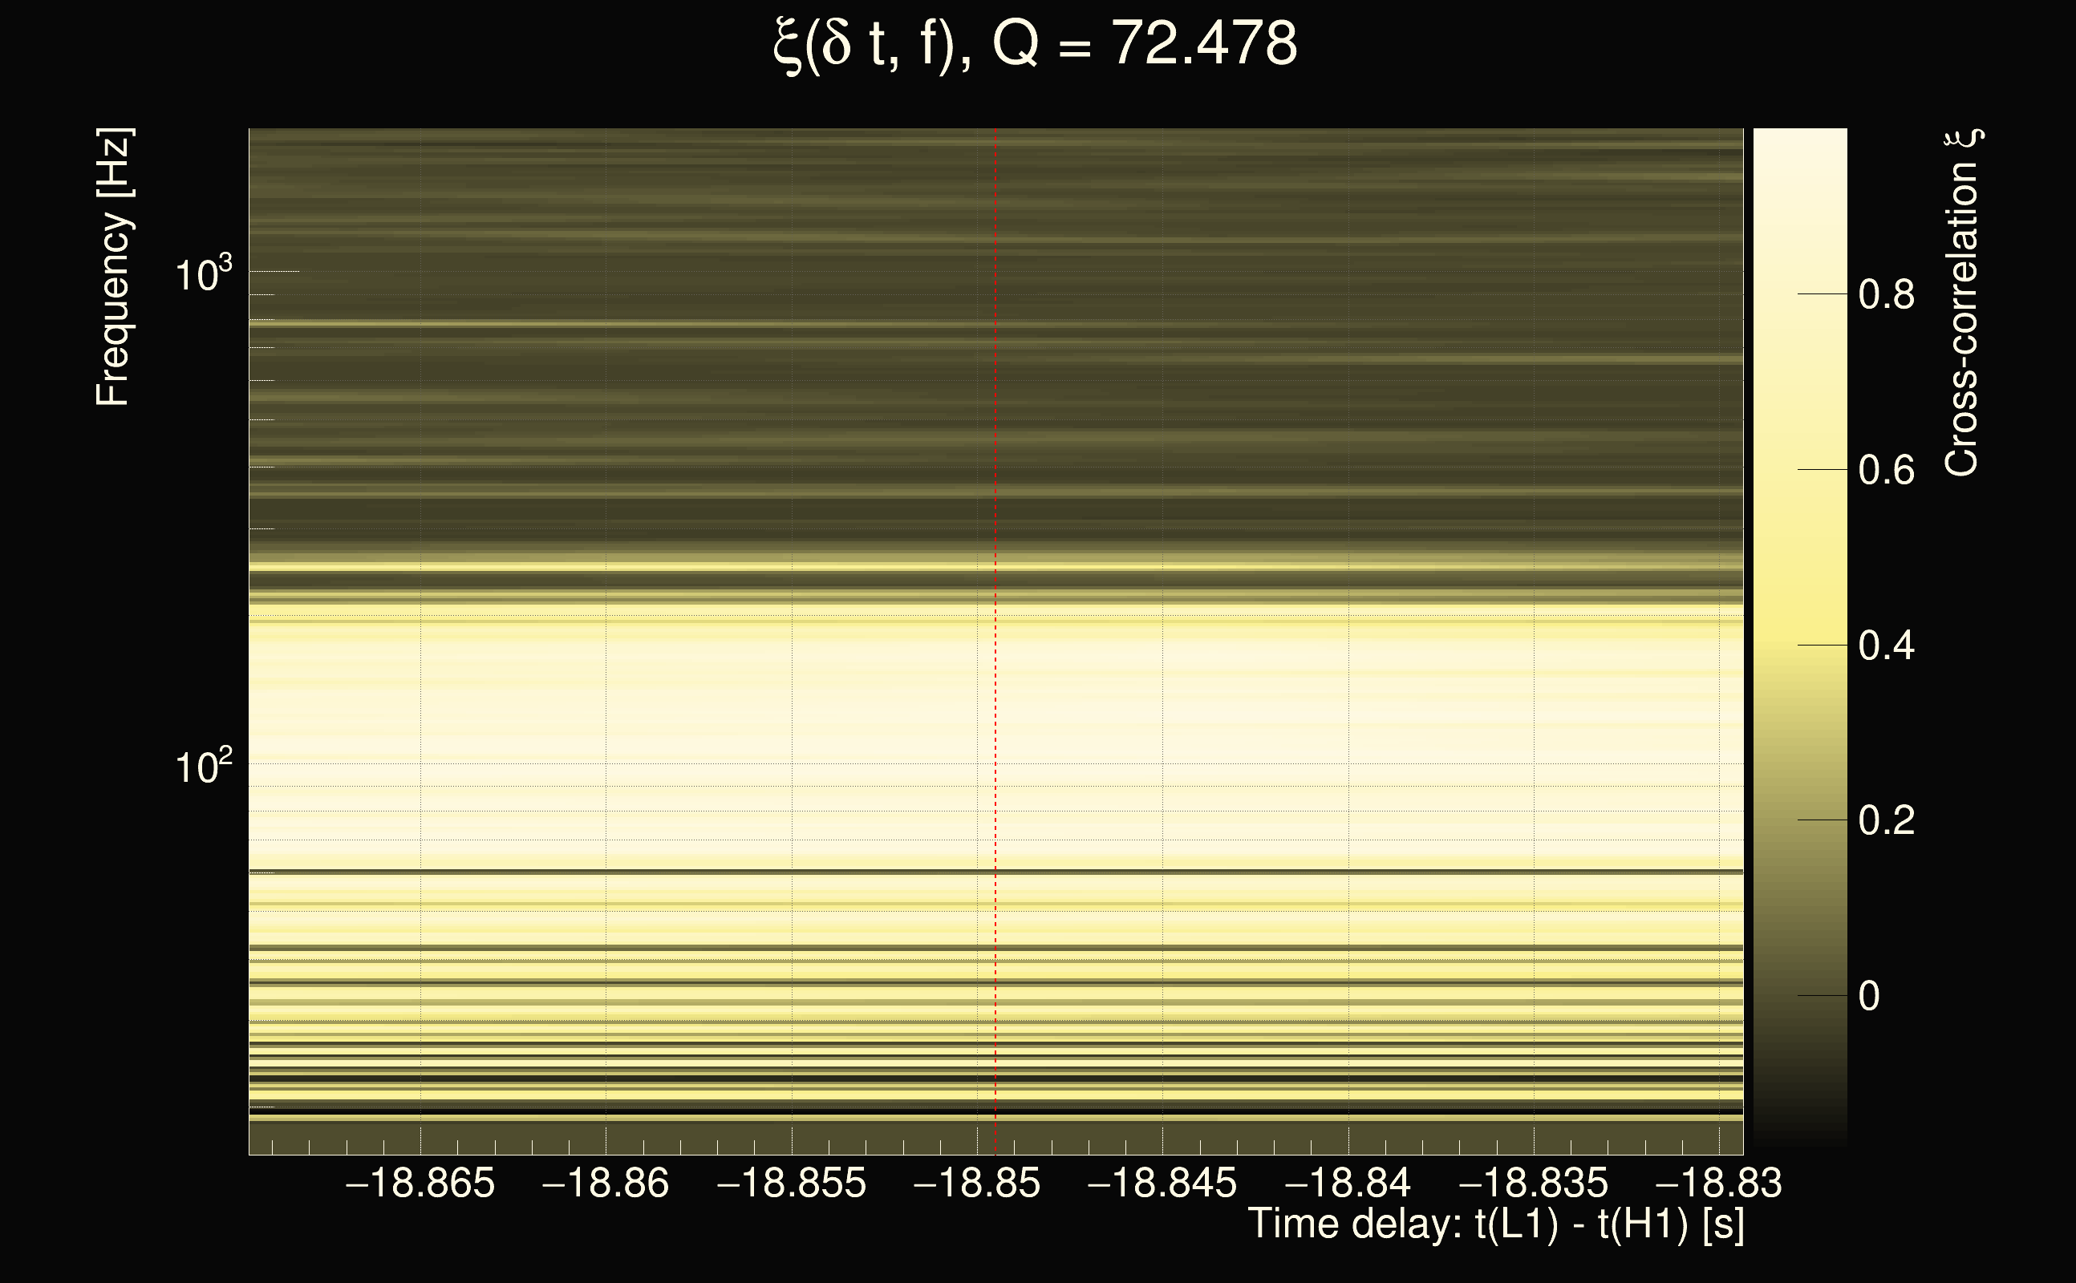Click the -18.85 time delay tick label
The height and width of the screenshot is (1283, 2076).
977,1183
